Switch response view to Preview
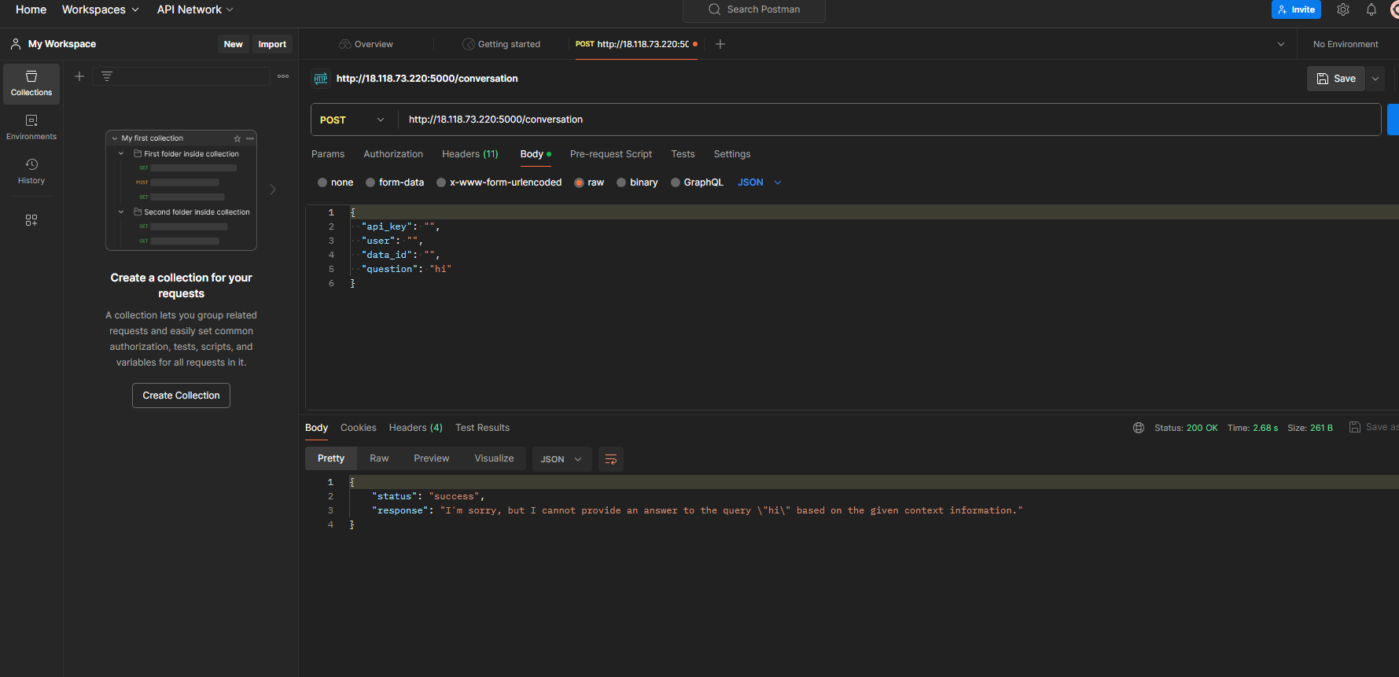1399x677 pixels. click(432, 458)
